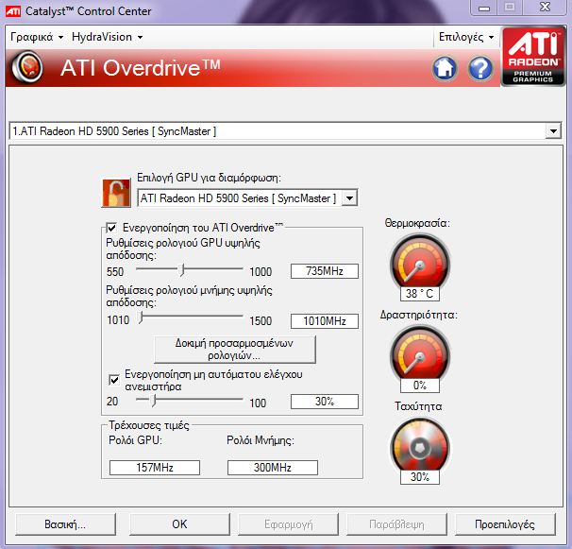Click the Ρολόι GPU label

click(x=135, y=440)
